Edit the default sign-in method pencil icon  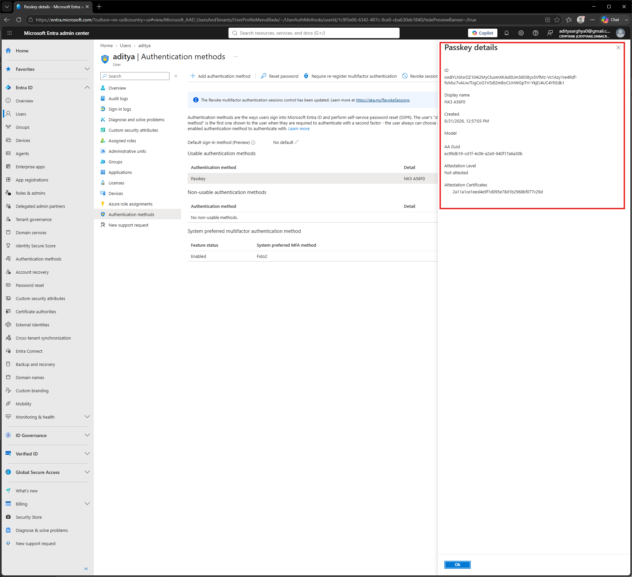tap(297, 142)
